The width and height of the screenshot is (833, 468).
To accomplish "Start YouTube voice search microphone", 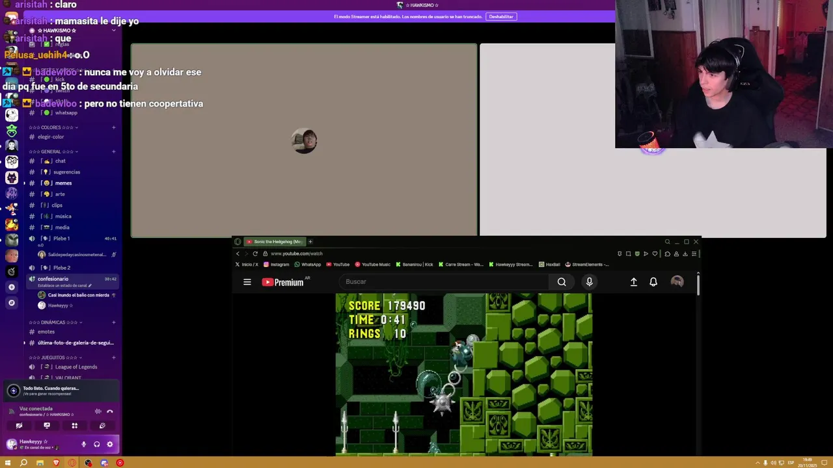I will (x=590, y=282).
